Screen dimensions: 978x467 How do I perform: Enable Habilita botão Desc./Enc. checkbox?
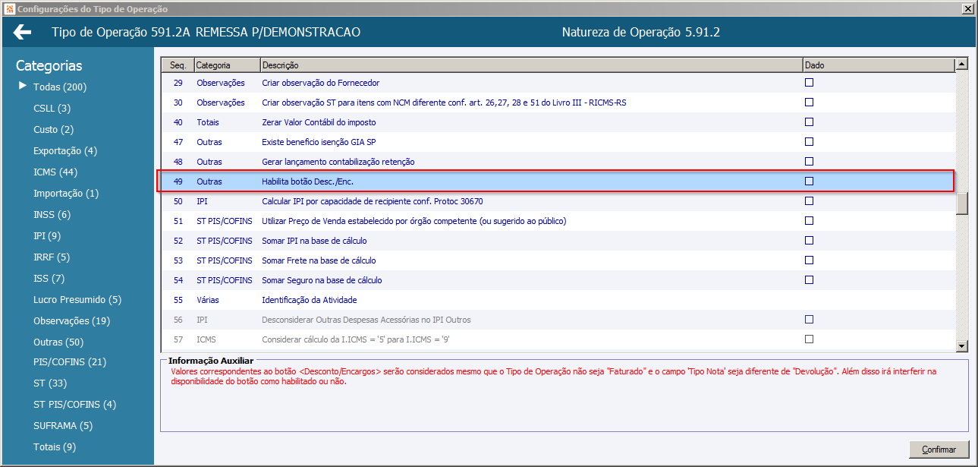(x=809, y=181)
